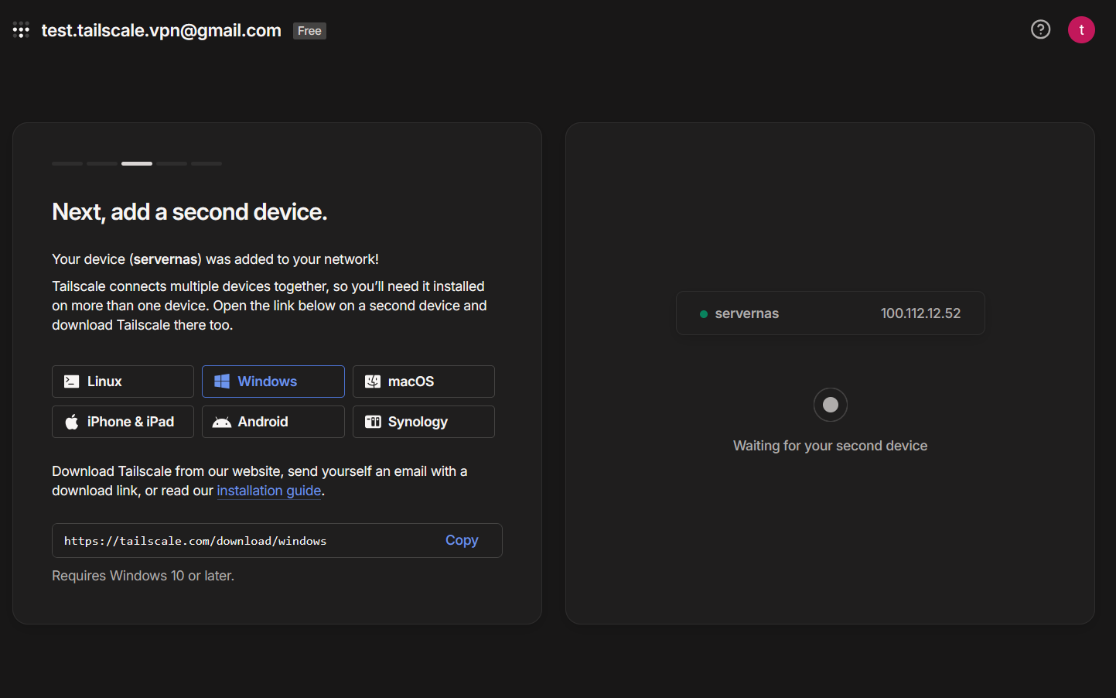Open the app grid menu icon
This screenshot has width=1116, height=698.
point(21,31)
